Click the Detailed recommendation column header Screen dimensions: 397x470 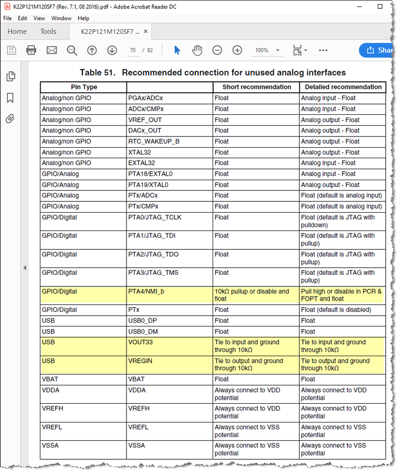click(x=343, y=87)
